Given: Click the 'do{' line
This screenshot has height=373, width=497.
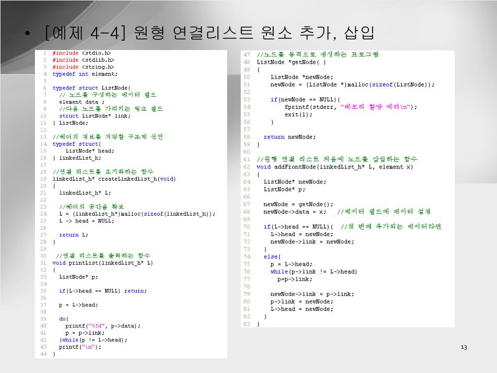Looking at the screenshot, I should coord(64,319).
